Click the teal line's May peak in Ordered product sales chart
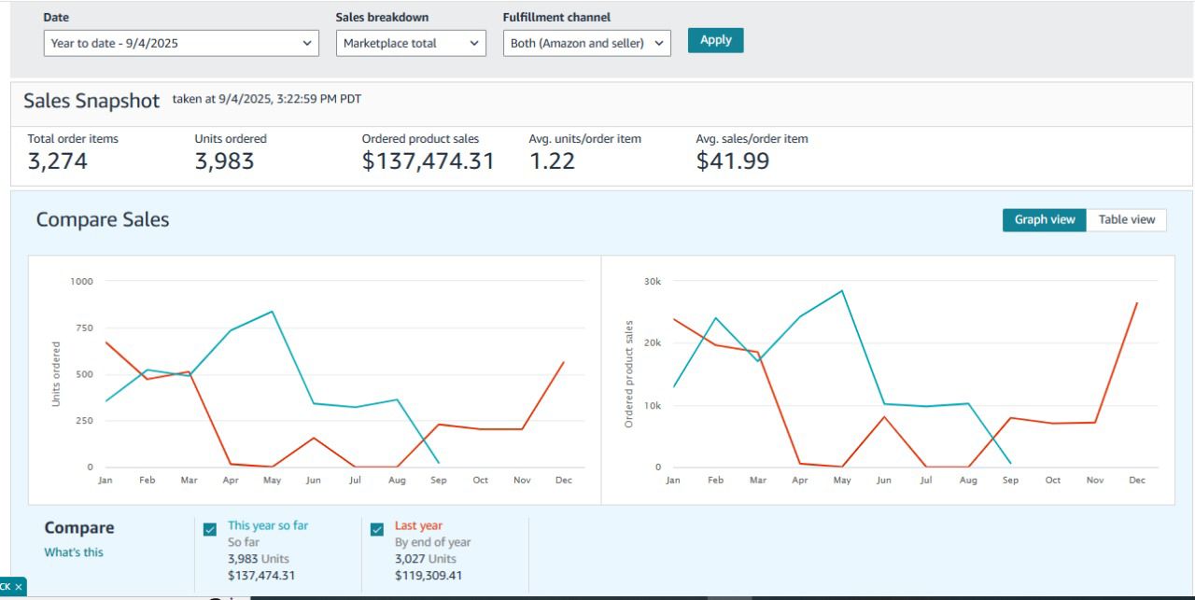The image size is (1195, 600). click(x=842, y=290)
